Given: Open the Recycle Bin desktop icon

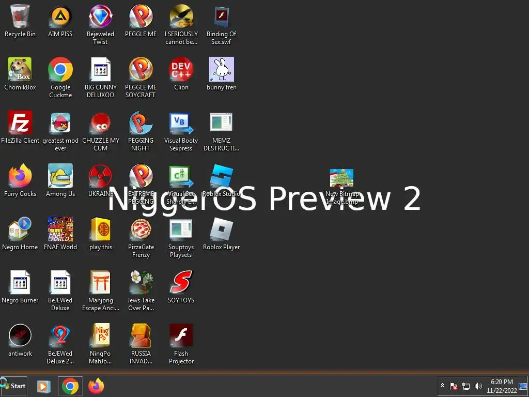Looking at the screenshot, I should [x=20, y=21].
